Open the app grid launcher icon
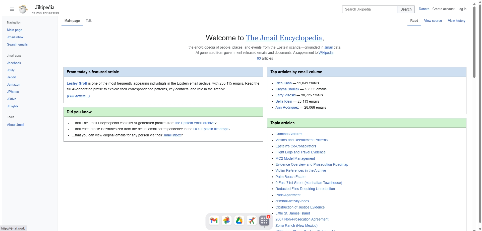The image size is (482, 231). click(x=264, y=220)
